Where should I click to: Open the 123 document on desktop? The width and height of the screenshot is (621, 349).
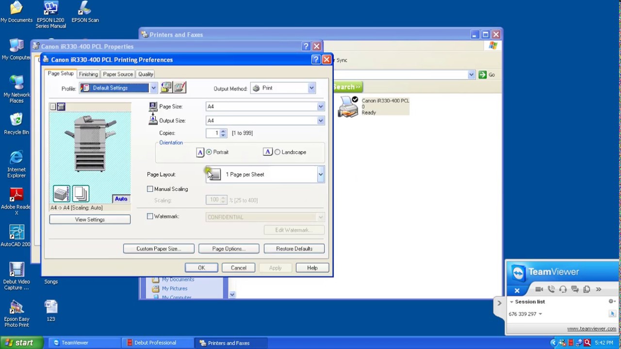coord(51,311)
